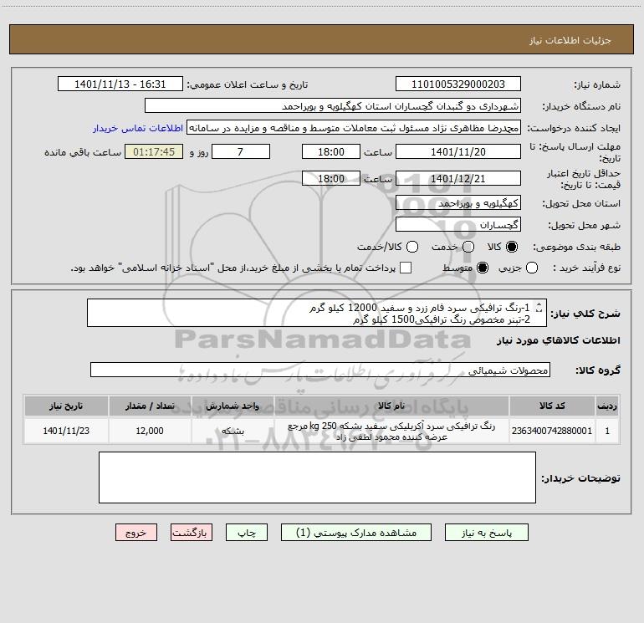Click the scroll arrows of description box

tap(539, 307)
